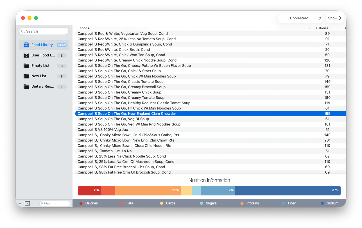Click the Sugars legend color dot
This screenshot has height=228, width=362.
coord(202,203)
